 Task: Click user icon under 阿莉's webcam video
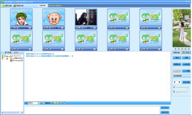coord(77,28)
